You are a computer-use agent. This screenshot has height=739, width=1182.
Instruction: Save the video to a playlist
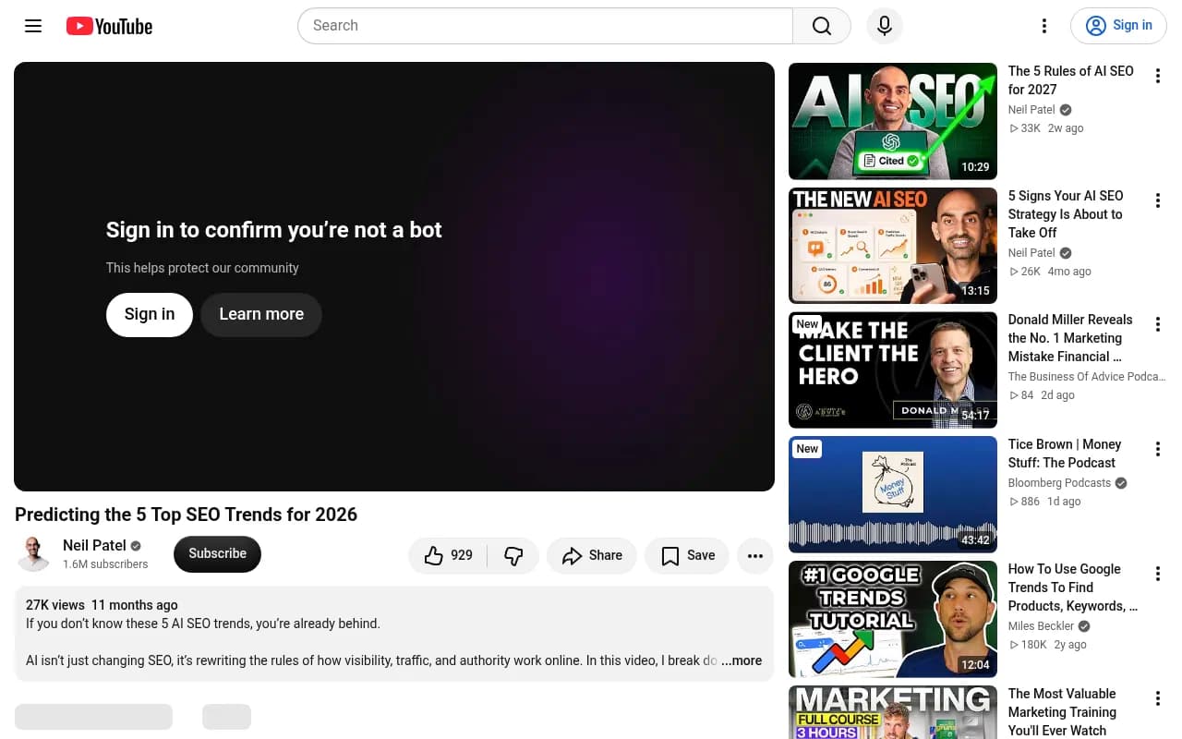pos(687,555)
